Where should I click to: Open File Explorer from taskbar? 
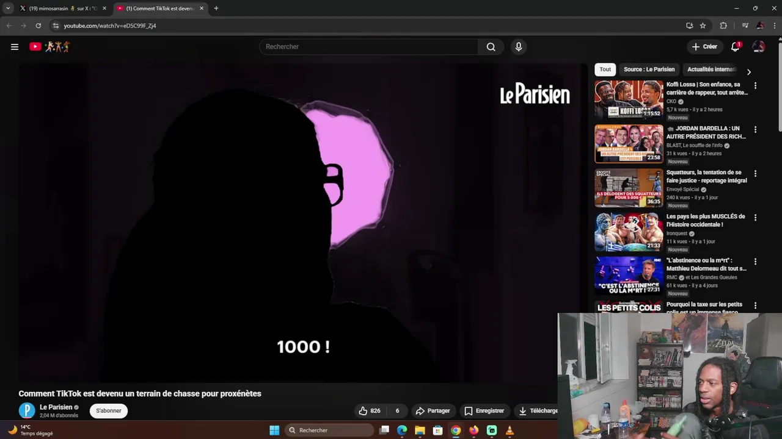click(420, 430)
